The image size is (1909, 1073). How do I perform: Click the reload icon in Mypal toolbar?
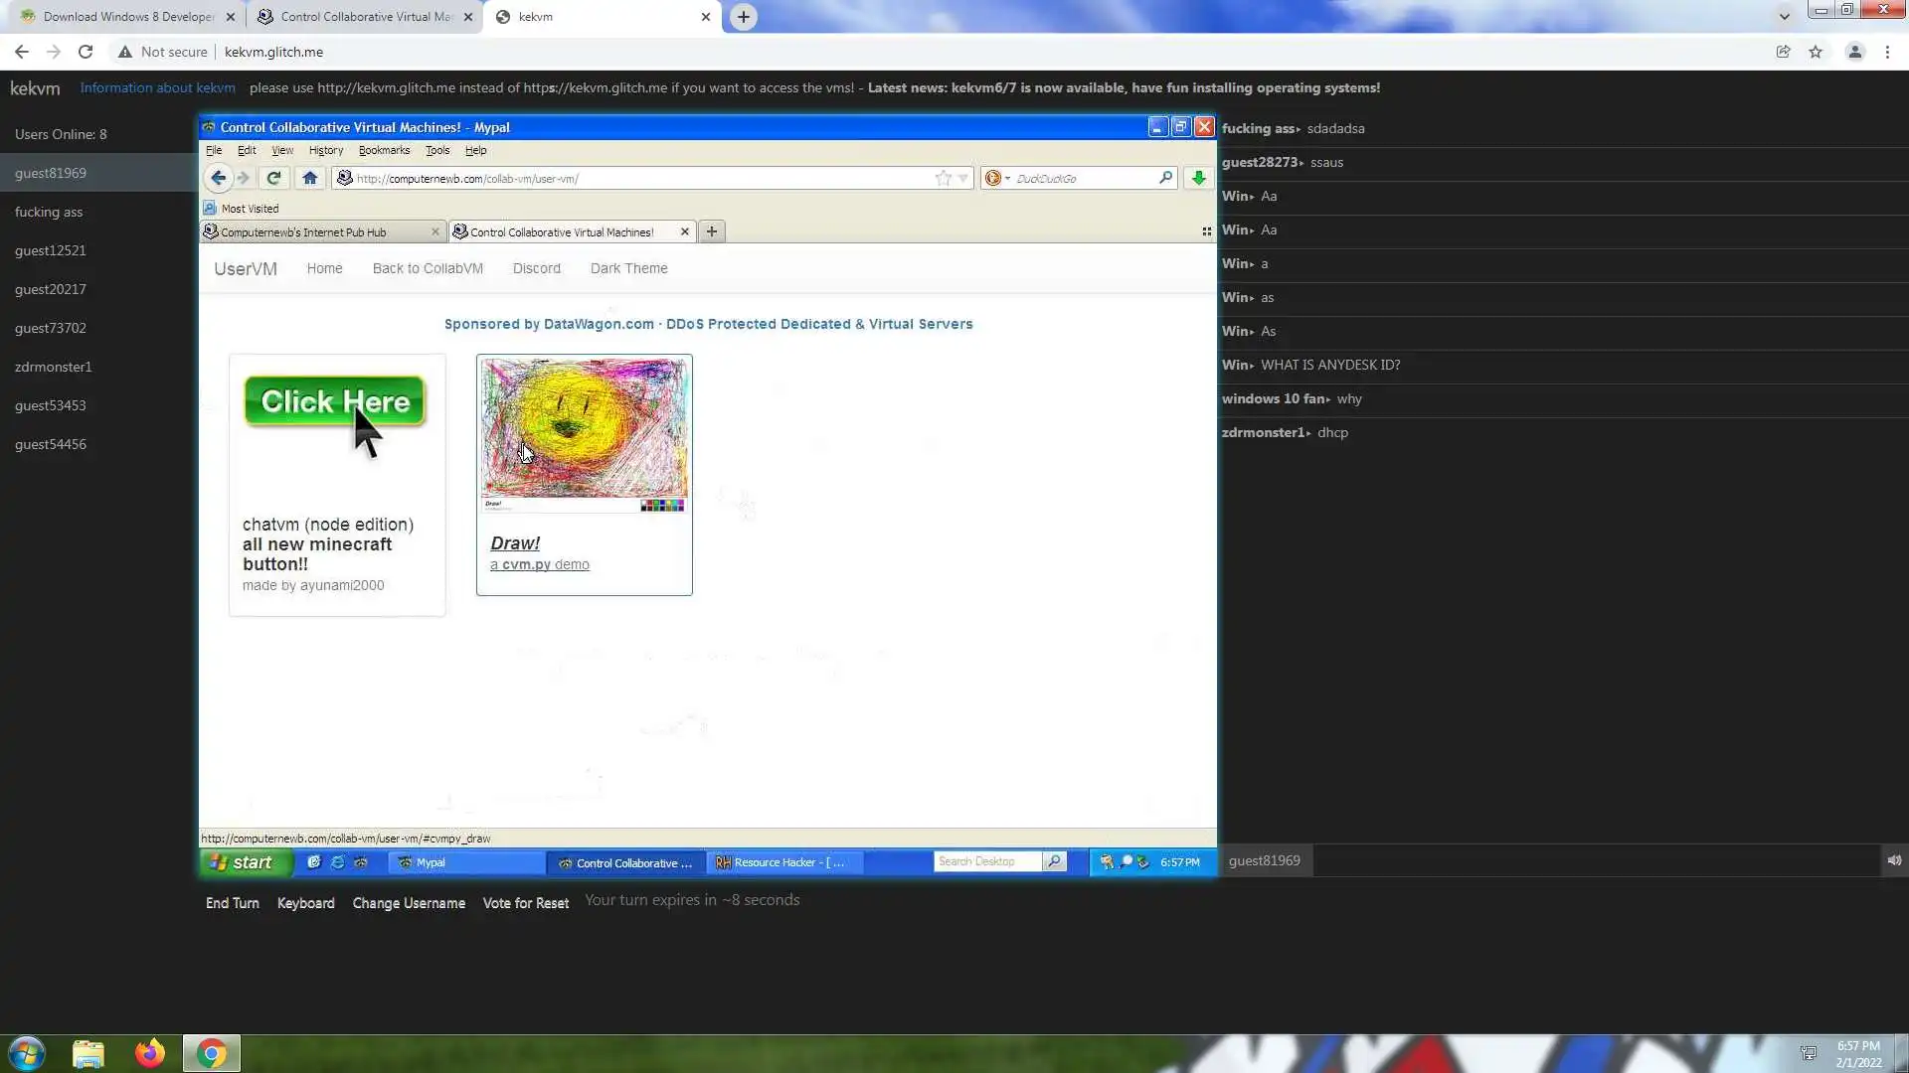tap(273, 178)
